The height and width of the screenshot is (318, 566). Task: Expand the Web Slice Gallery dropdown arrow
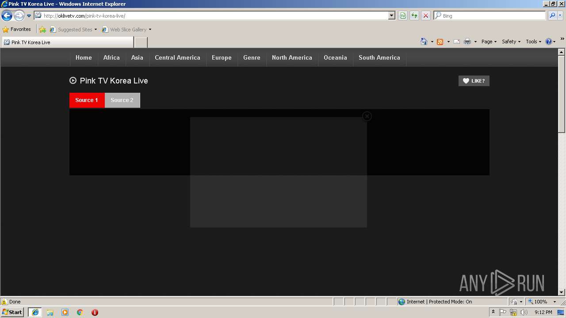click(x=150, y=30)
